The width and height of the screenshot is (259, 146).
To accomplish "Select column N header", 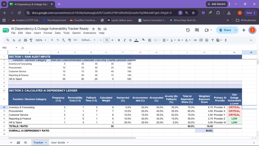I will pyautogui.click(x=251, y=53).
